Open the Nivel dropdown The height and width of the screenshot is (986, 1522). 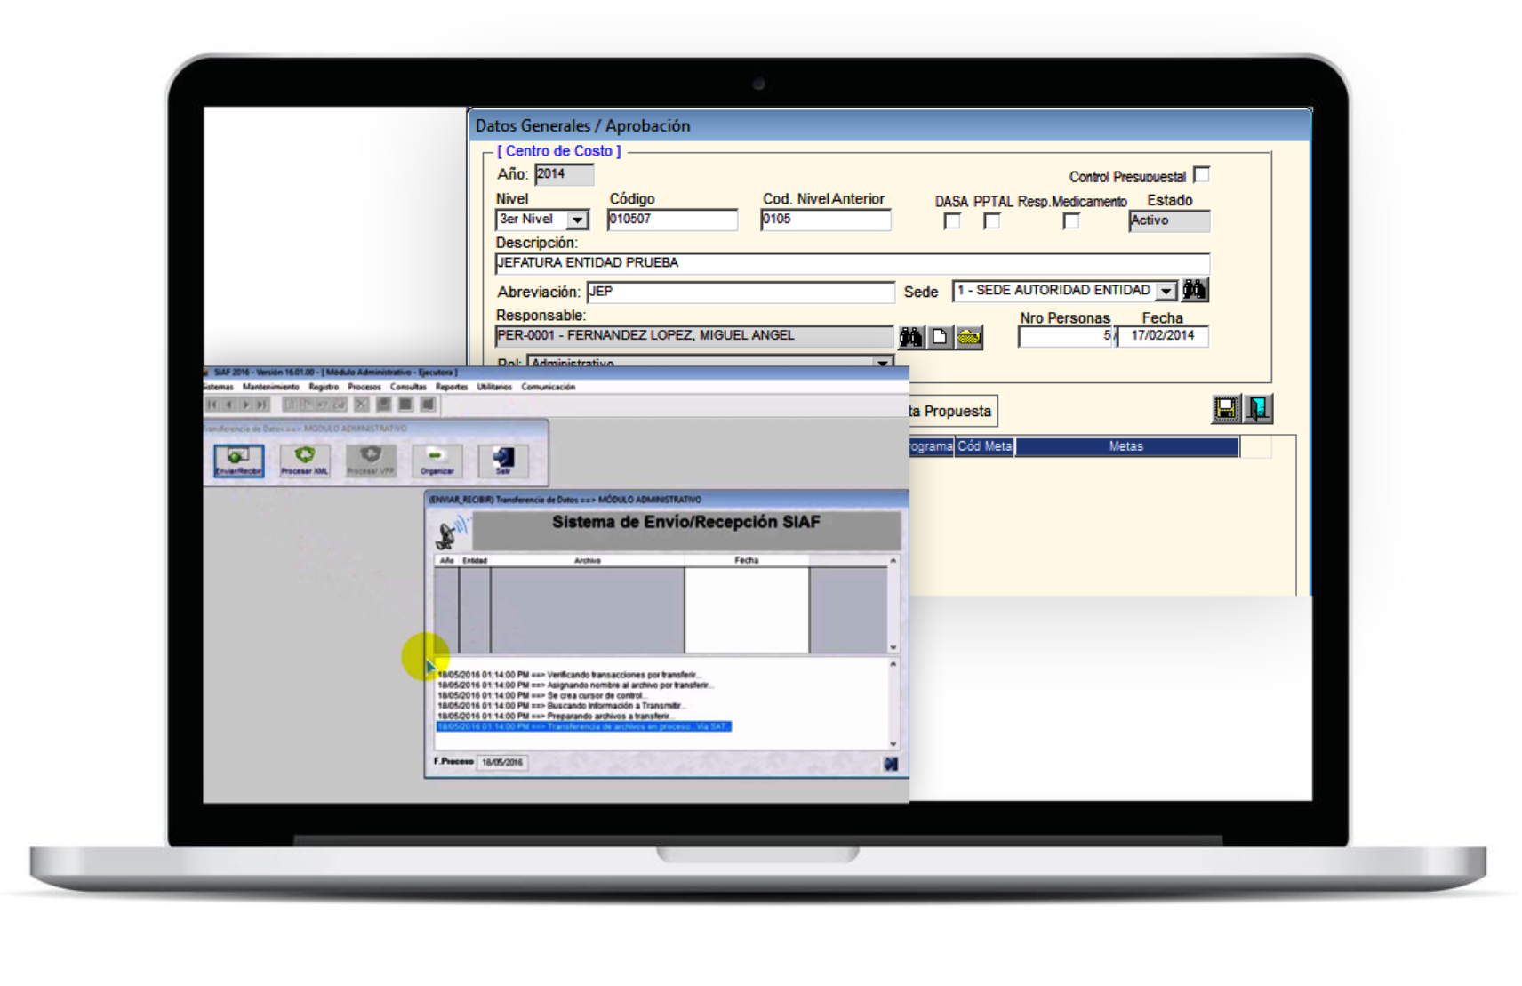pos(577,220)
